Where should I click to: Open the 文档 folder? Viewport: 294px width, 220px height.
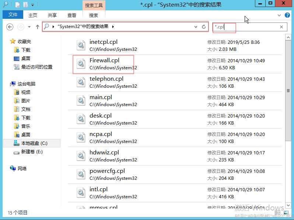(26, 109)
